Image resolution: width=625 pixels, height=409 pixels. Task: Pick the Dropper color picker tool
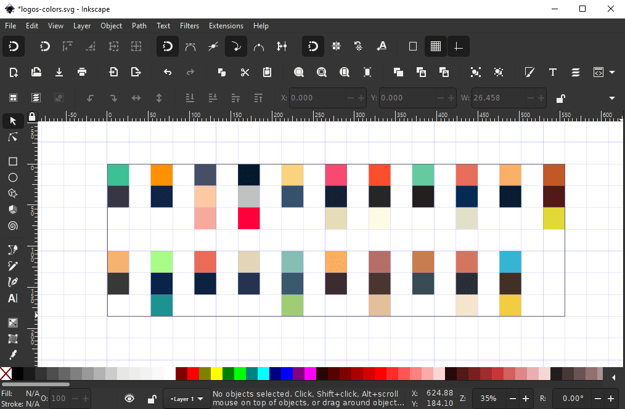point(13,355)
